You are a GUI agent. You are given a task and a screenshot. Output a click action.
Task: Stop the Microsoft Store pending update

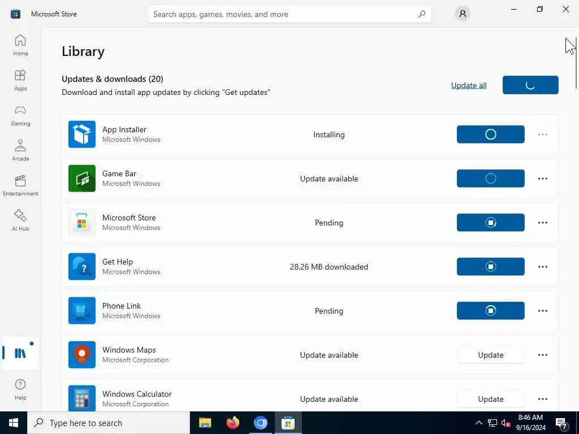coord(490,223)
